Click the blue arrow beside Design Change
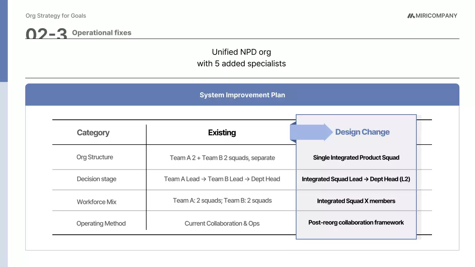 (311, 132)
